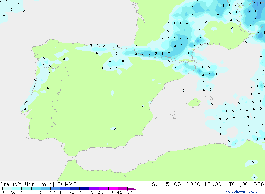265x194 pixels.
Task: Choose the 20–25 mm dark navy legend swatch
Action: 75,189
